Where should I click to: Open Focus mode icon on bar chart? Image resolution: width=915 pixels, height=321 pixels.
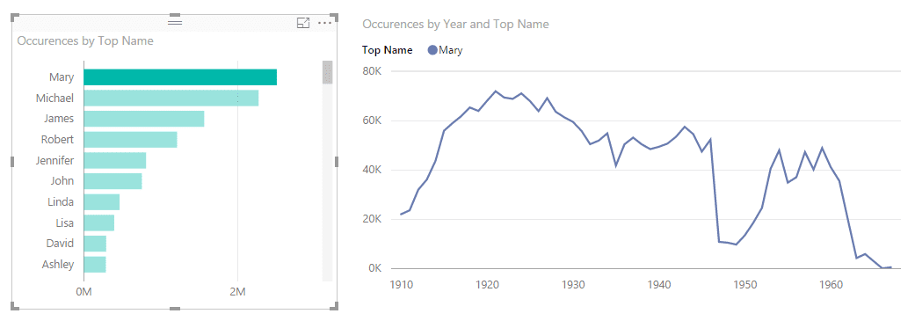(303, 23)
